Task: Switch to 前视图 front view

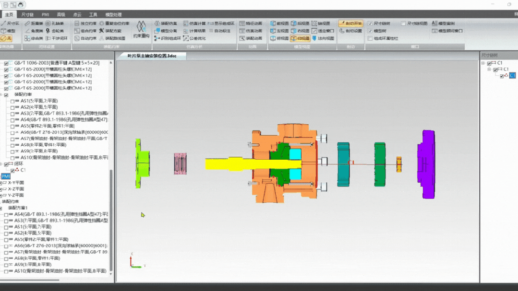Action: (x=279, y=23)
